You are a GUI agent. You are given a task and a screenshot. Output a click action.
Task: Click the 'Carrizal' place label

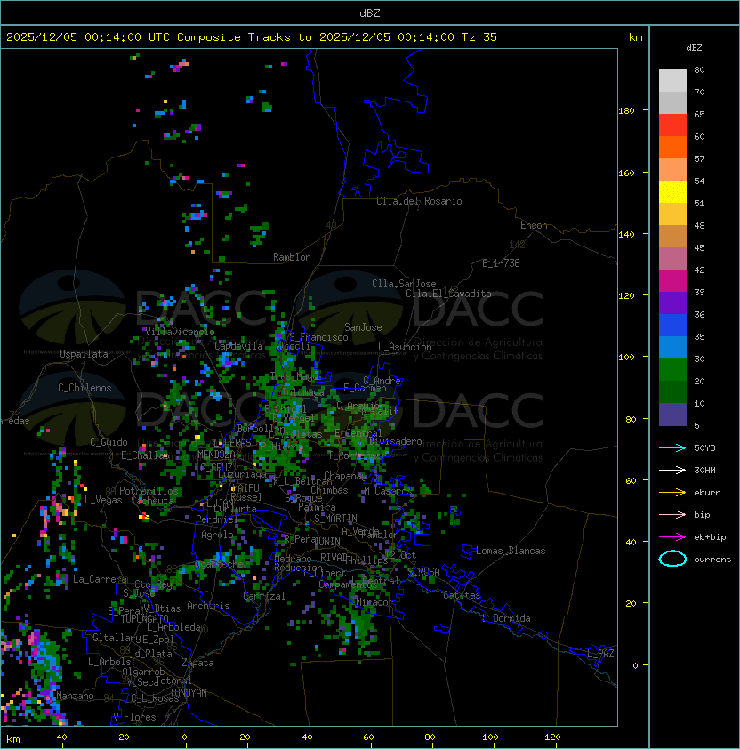(x=264, y=596)
